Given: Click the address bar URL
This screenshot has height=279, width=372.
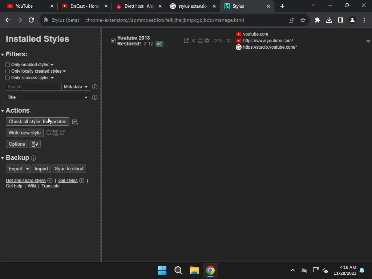Looking at the screenshot, I should tap(165, 20).
